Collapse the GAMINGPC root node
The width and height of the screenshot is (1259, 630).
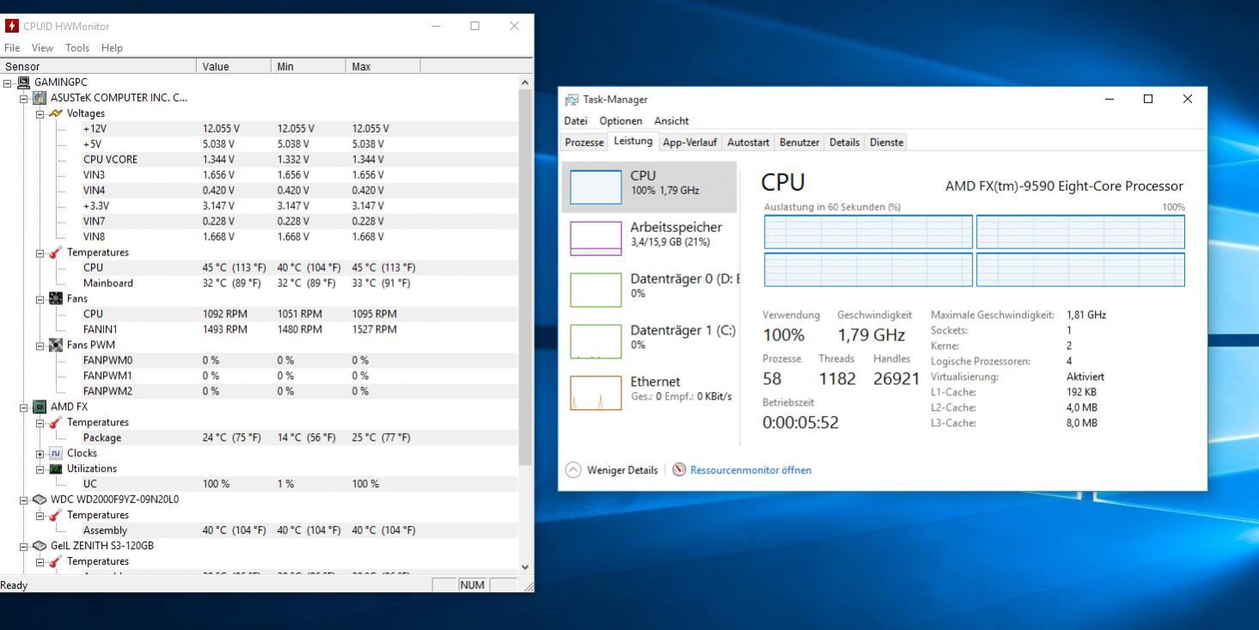point(9,83)
